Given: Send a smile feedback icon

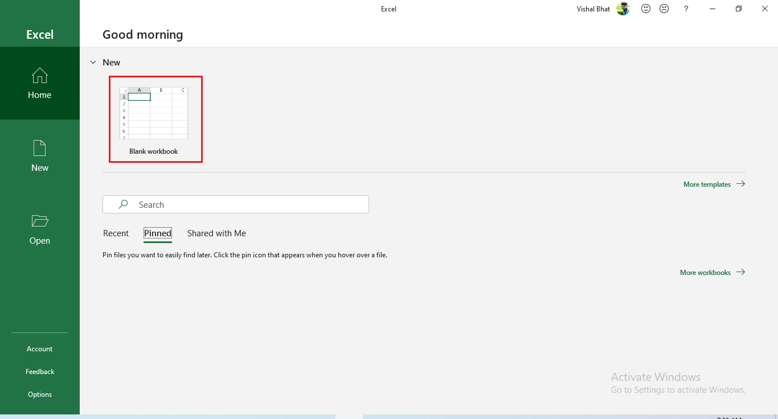Looking at the screenshot, I should (646, 9).
